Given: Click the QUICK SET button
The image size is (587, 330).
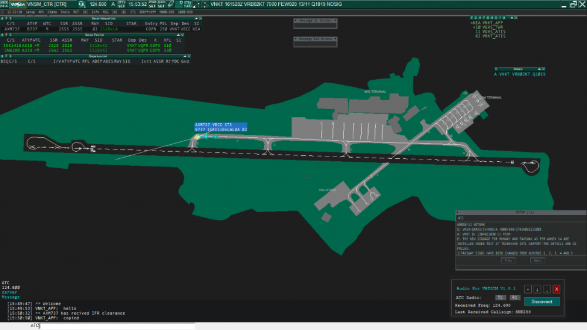Looking at the screenshot, I should click(161, 4).
